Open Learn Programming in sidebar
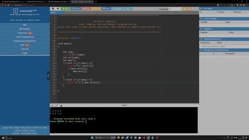Screen dimensions: 249x140 25,37
